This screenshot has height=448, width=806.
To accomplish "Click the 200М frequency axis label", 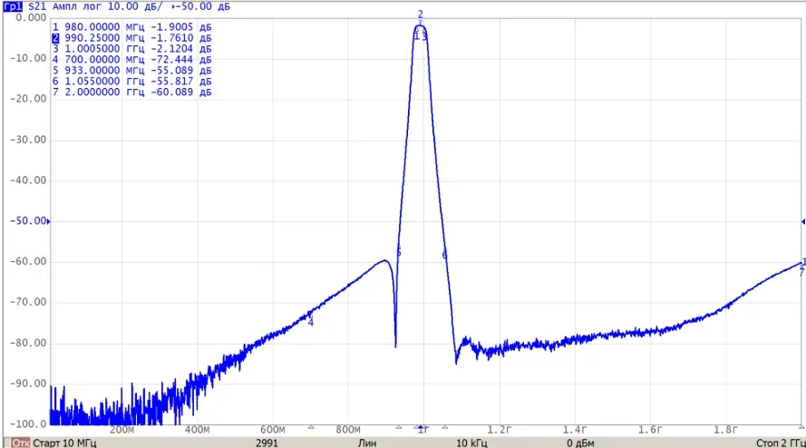I will click(x=122, y=430).
